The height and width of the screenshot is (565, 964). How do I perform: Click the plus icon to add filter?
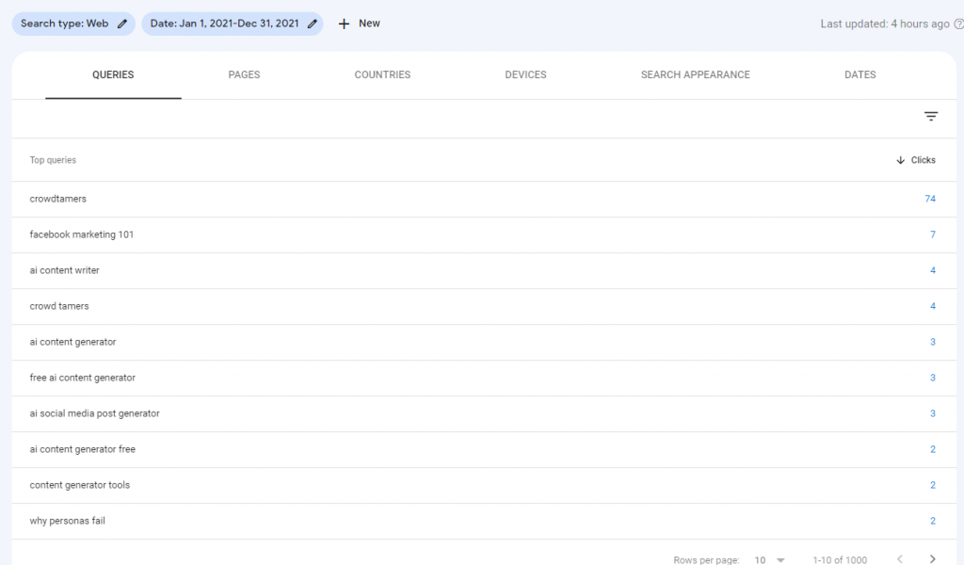coord(344,24)
